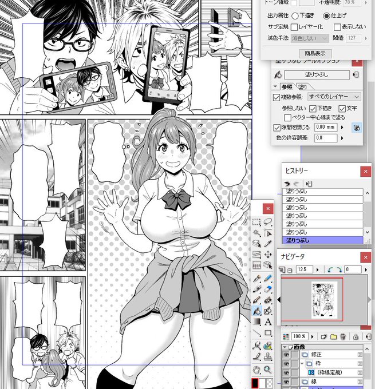The image size is (375, 389).
Task: Open Navigator rotation angle arrow
Action: [x=366, y=269]
